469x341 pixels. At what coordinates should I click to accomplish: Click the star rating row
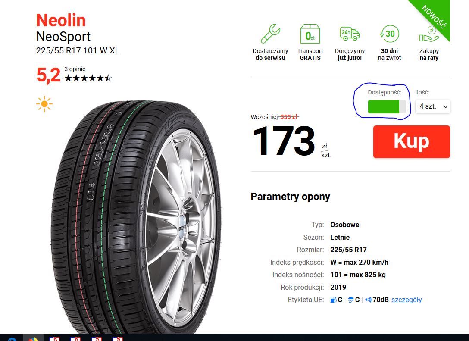click(x=88, y=78)
